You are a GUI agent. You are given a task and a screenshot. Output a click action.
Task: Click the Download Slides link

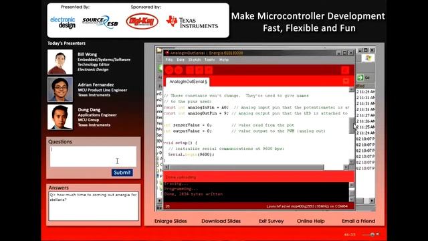tap(221, 221)
